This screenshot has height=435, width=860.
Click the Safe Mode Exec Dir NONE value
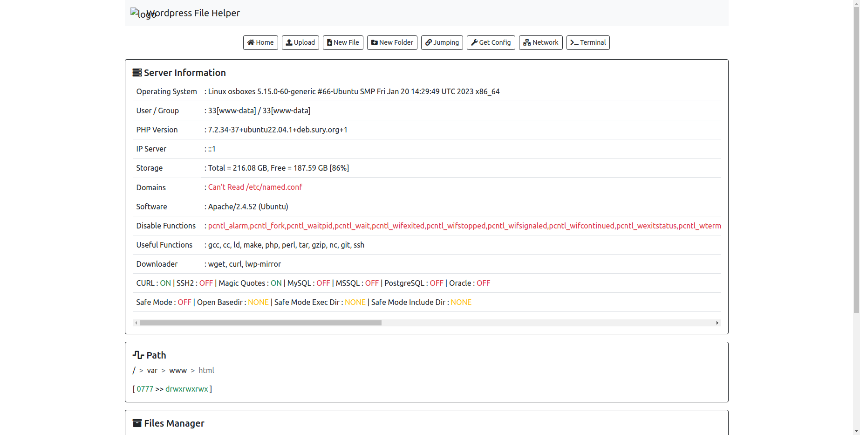pos(355,302)
